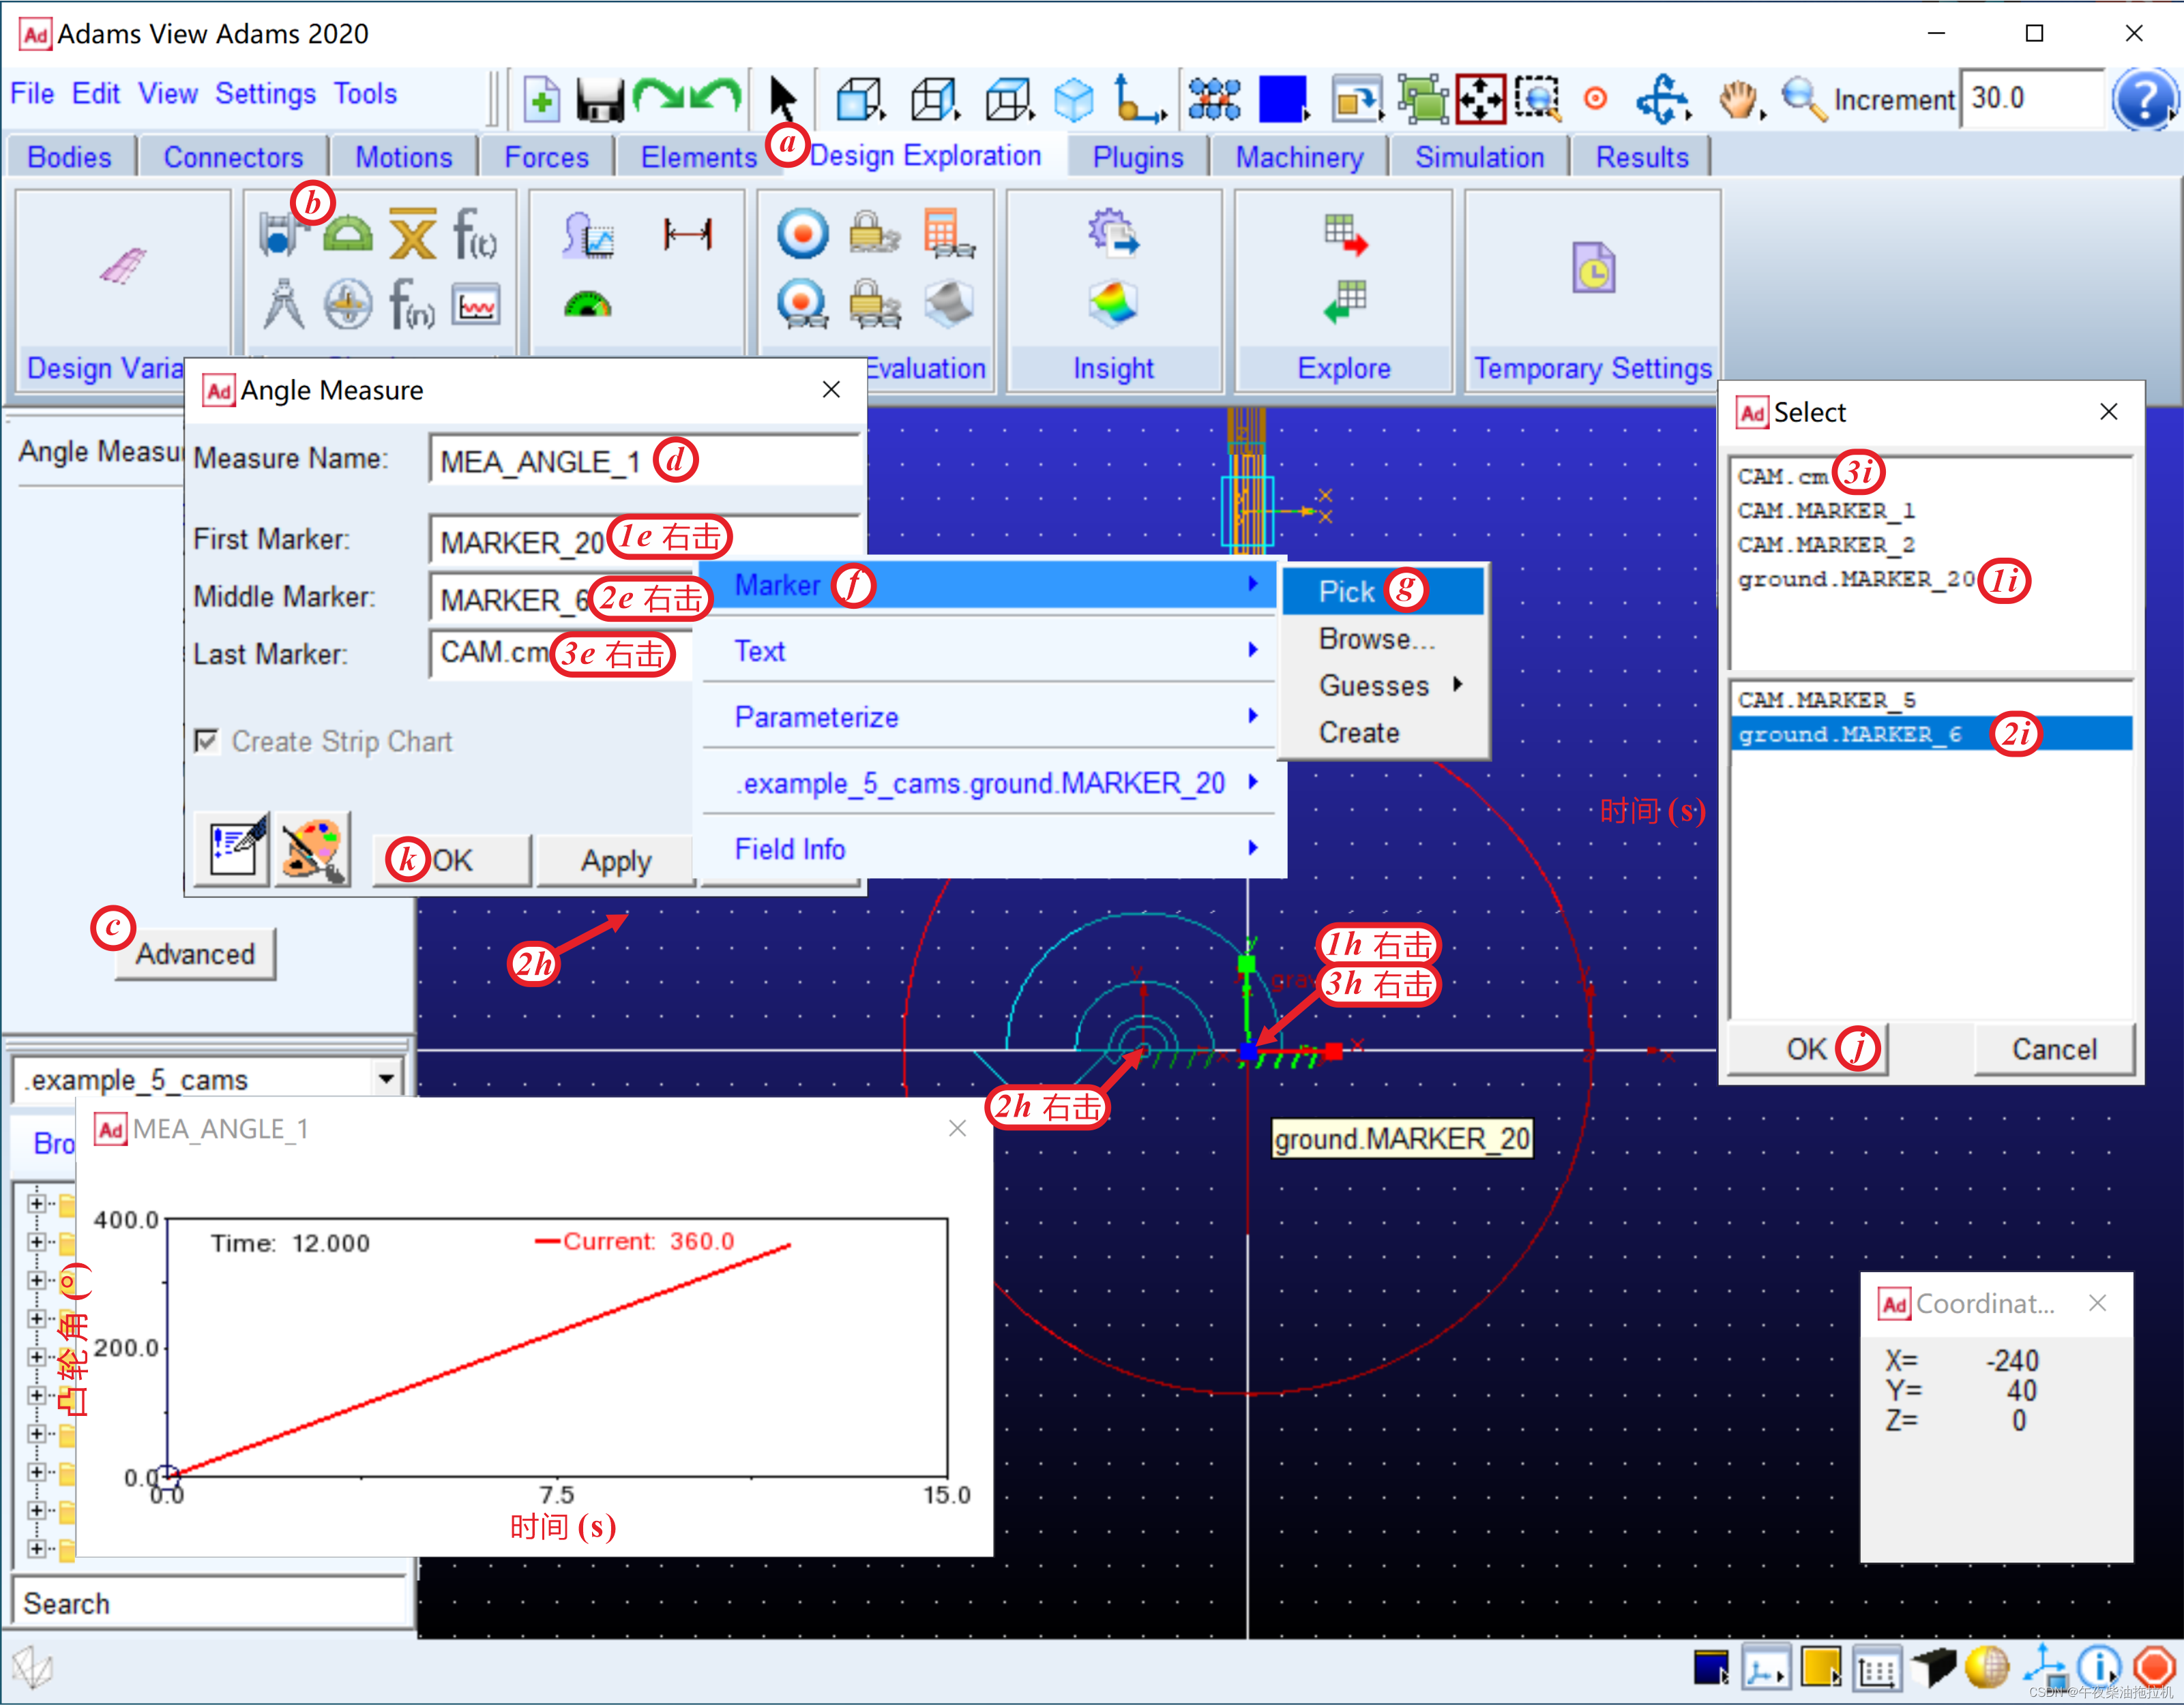This screenshot has height=1705, width=2184.
Task: Expand the Guesses submenu arrow
Action: [1458, 684]
